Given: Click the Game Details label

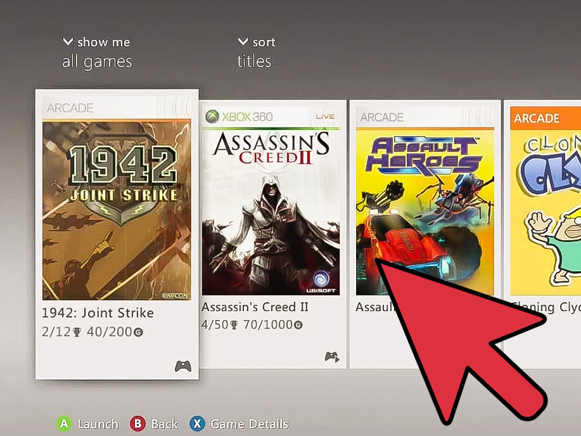Looking at the screenshot, I should coord(250,424).
